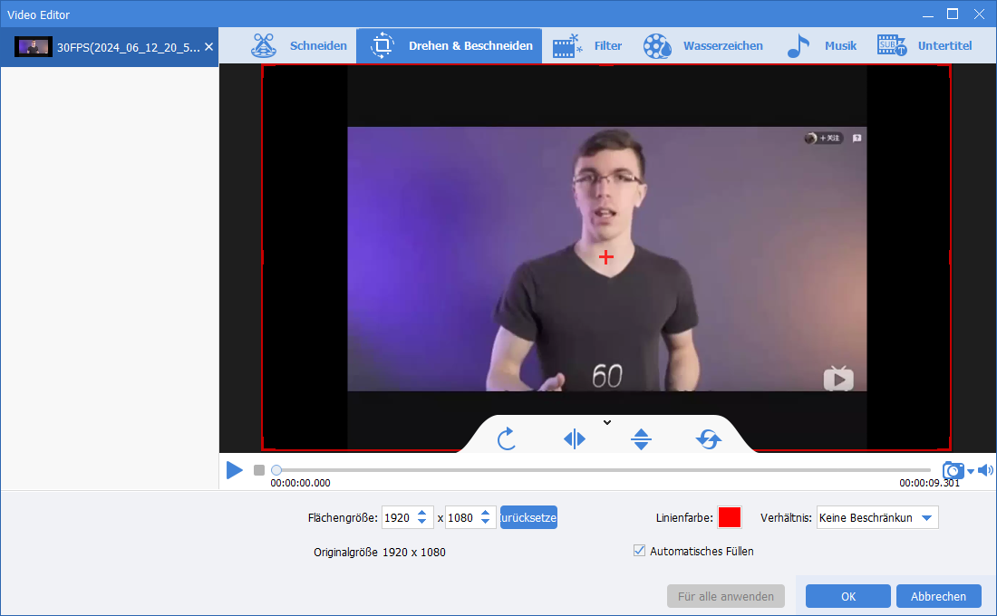Click the current time 00:00:00.000 label

[300, 483]
